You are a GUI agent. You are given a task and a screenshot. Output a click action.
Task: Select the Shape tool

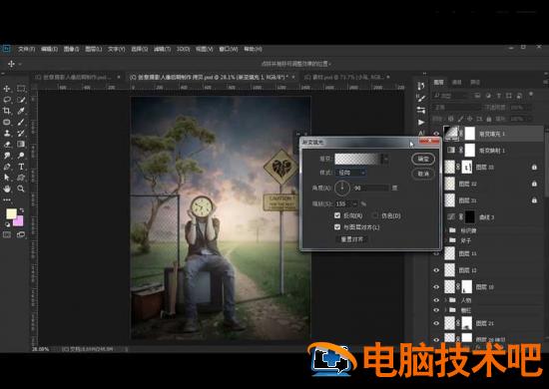pyautogui.click(x=21, y=178)
